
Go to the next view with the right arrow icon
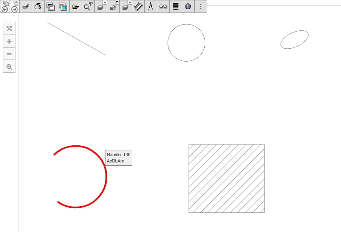(15, 6)
